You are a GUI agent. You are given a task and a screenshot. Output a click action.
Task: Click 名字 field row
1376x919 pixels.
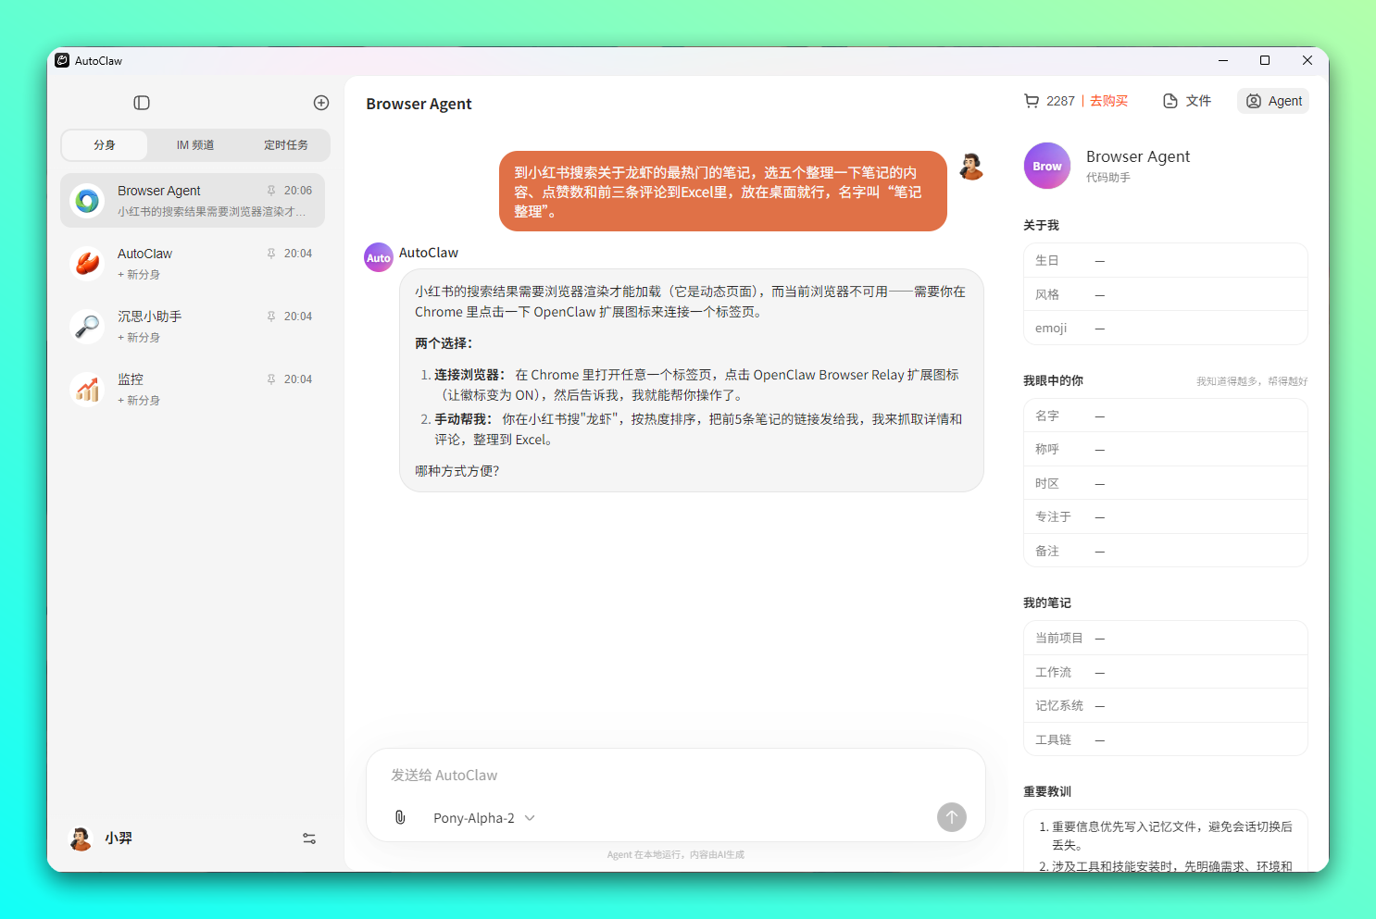tap(1166, 416)
